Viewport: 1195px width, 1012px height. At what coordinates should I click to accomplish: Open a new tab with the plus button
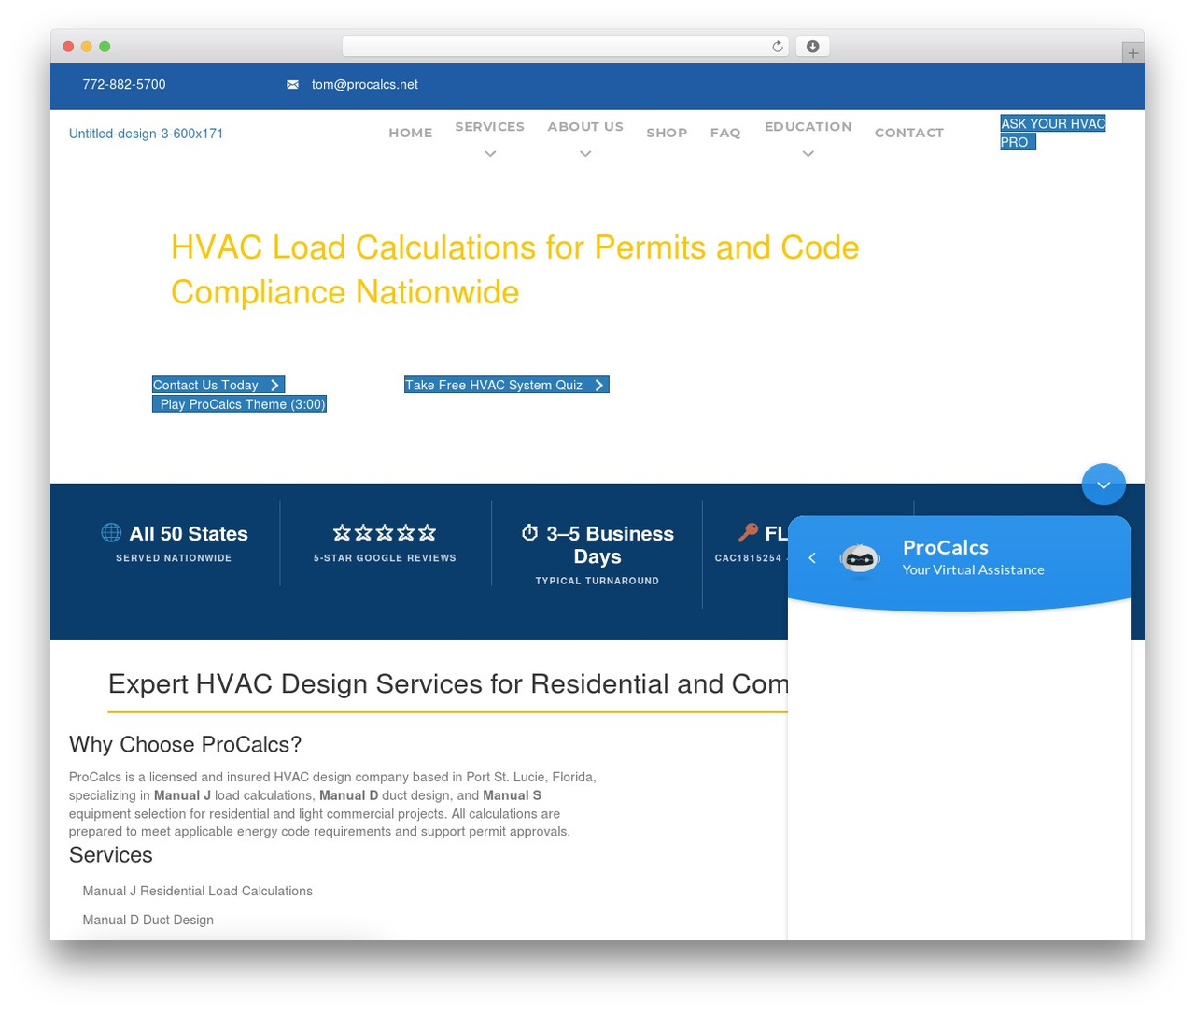point(1132,53)
